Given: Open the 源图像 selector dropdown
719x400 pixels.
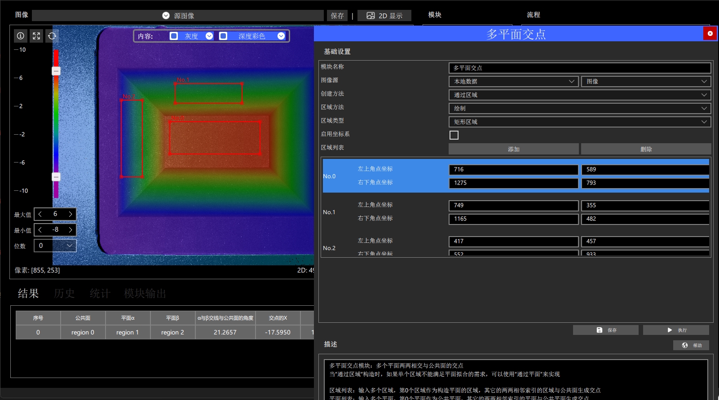Looking at the screenshot, I should point(178,16).
